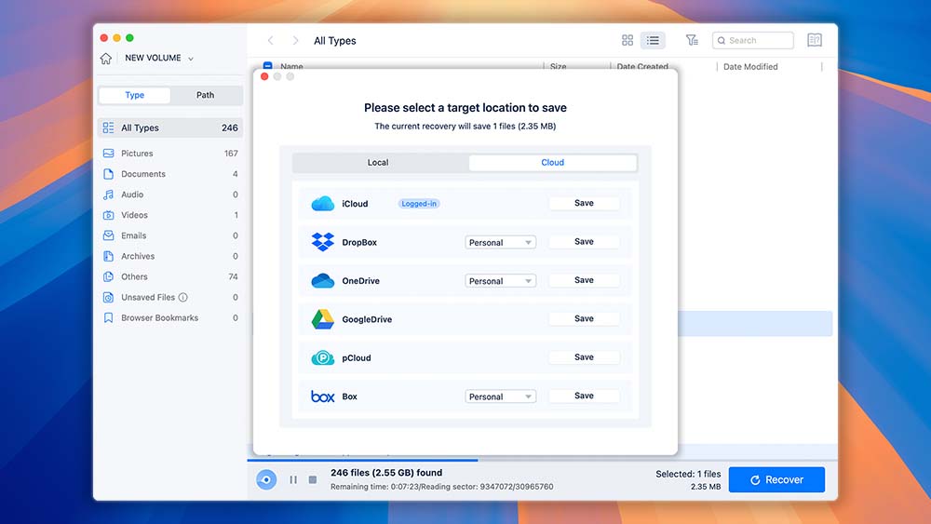Click the Box logo icon
Viewport: 931px width, 524px height.
coord(322,396)
